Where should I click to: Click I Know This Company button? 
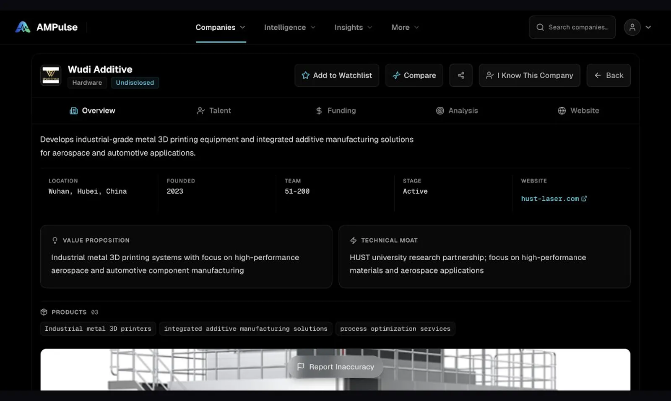click(x=530, y=75)
